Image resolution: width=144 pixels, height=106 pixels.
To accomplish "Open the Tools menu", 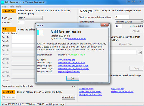I will pos(11,7).
